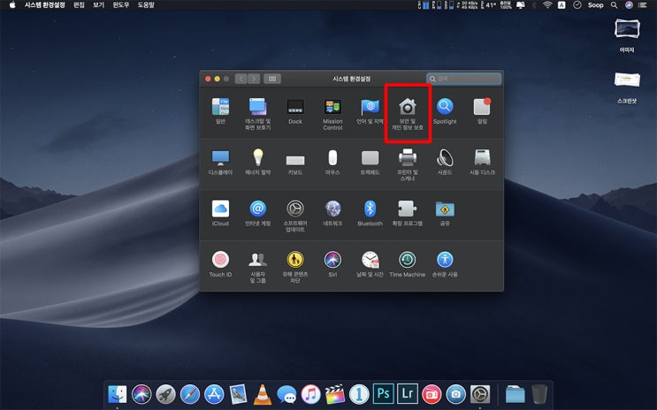Open 확장 프로그램 extensions pane

(x=408, y=213)
